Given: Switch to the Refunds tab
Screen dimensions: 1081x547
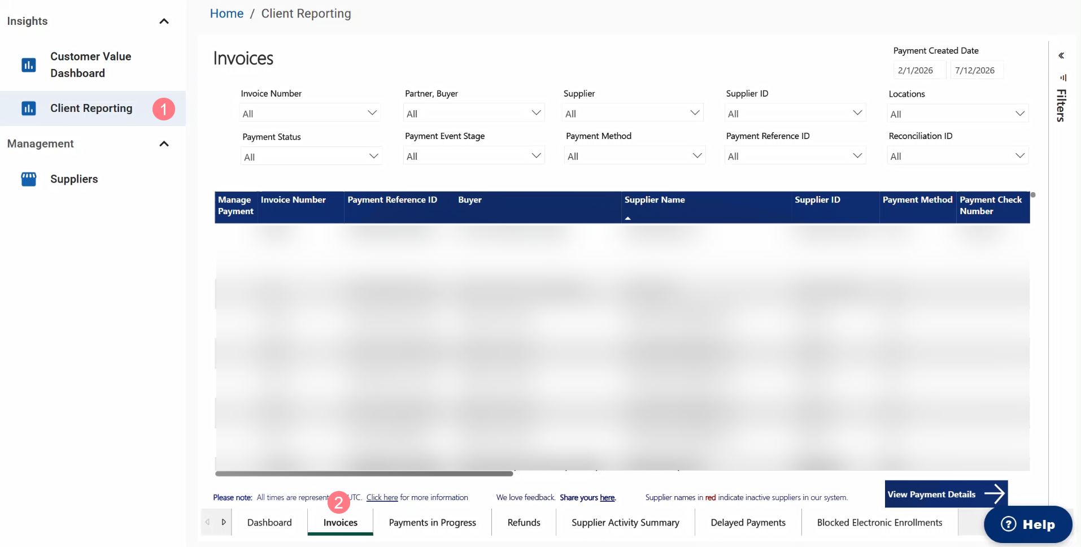Looking at the screenshot, I should point(524,523).
